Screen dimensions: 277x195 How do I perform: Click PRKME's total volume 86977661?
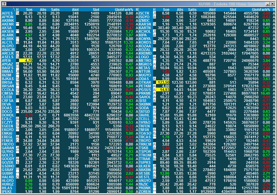pos(250,93)
